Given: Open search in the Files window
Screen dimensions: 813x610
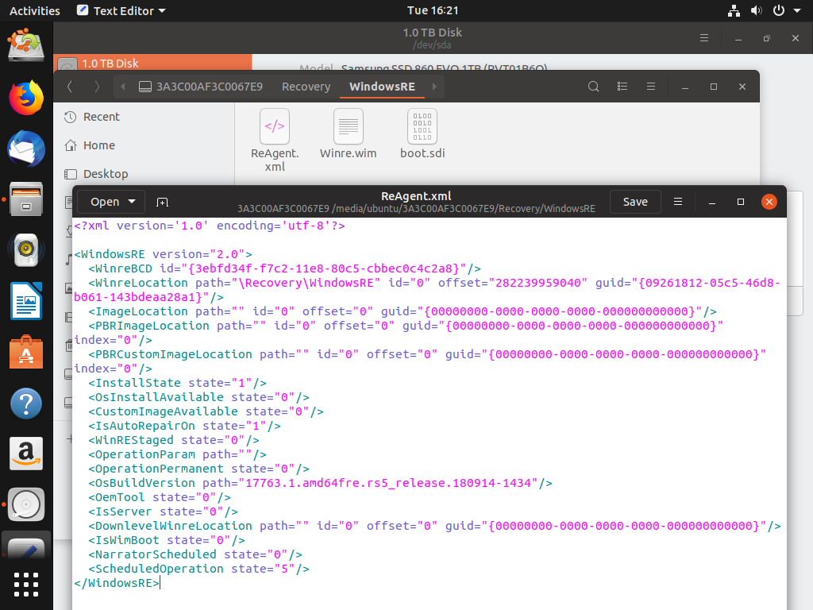Looking at the screenshot, I should coord(594,87).
